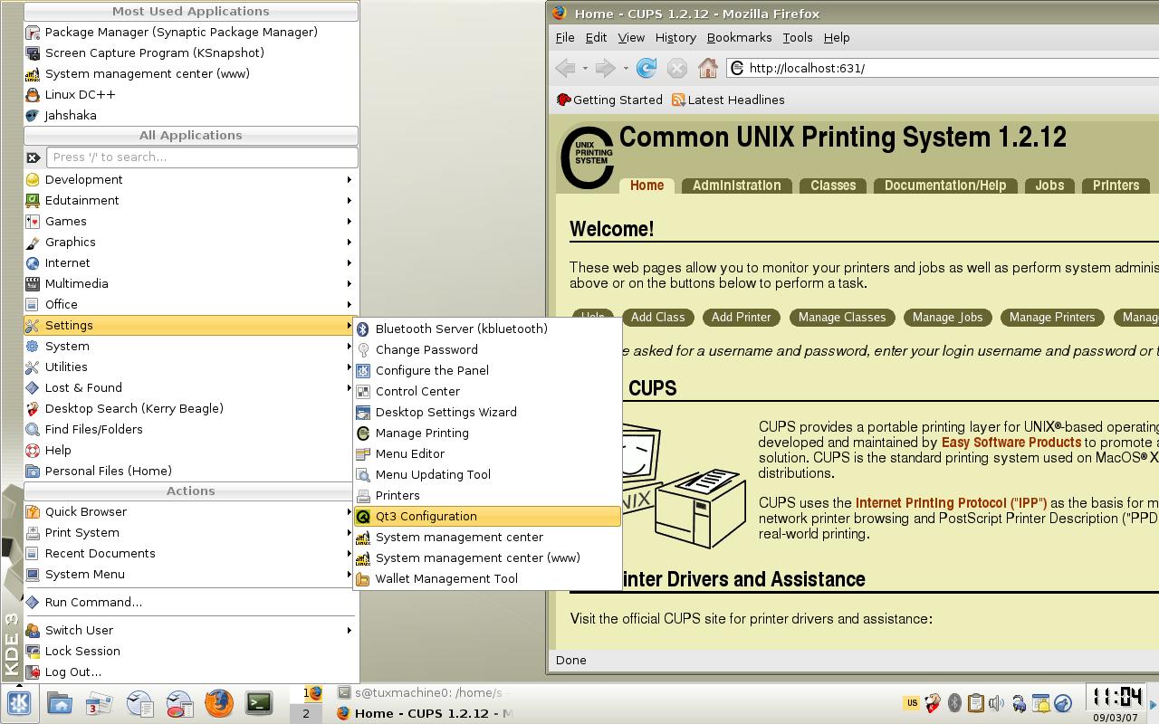Click the Add Printer button

(x=741, y=317)
